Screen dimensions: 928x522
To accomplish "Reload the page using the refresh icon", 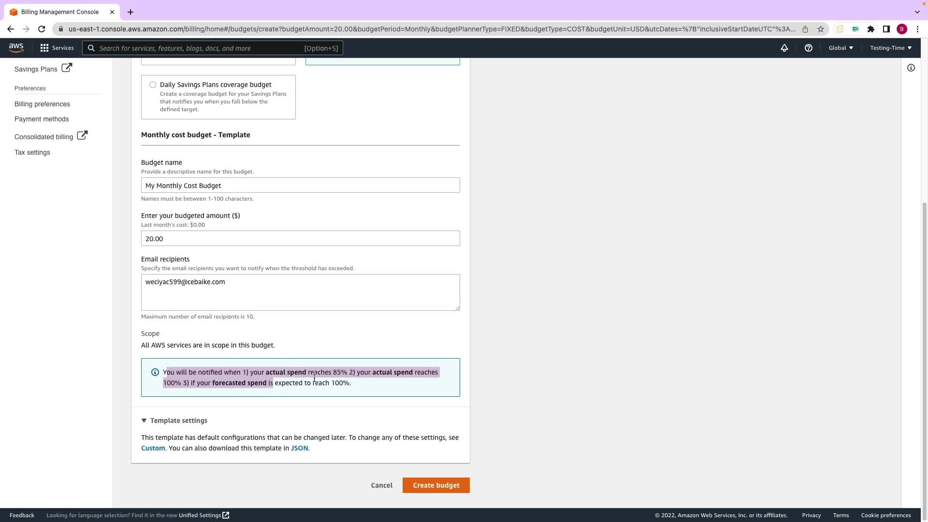I will 42,29.
